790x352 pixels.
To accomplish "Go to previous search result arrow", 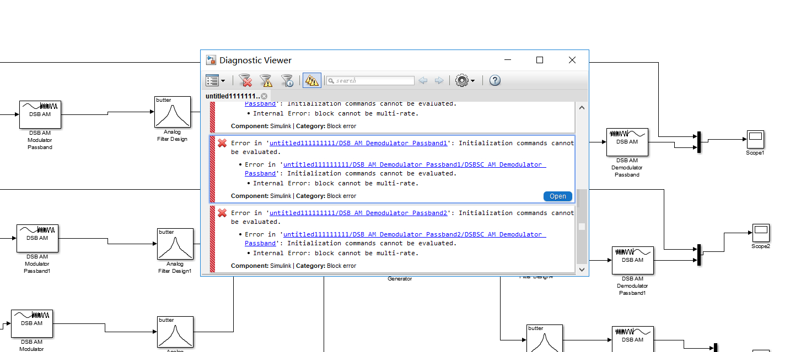I will click(423, 80).
